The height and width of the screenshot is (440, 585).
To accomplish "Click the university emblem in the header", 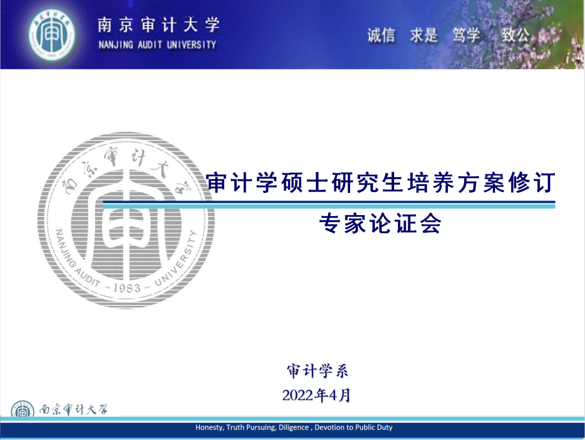I will pos(51,34).
